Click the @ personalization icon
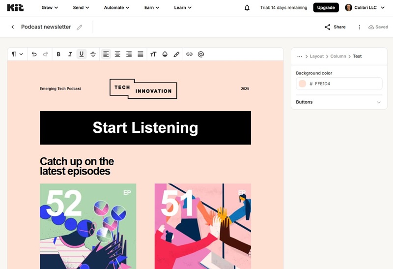Screen dimensions: 393x269 (x=201, y=54)
